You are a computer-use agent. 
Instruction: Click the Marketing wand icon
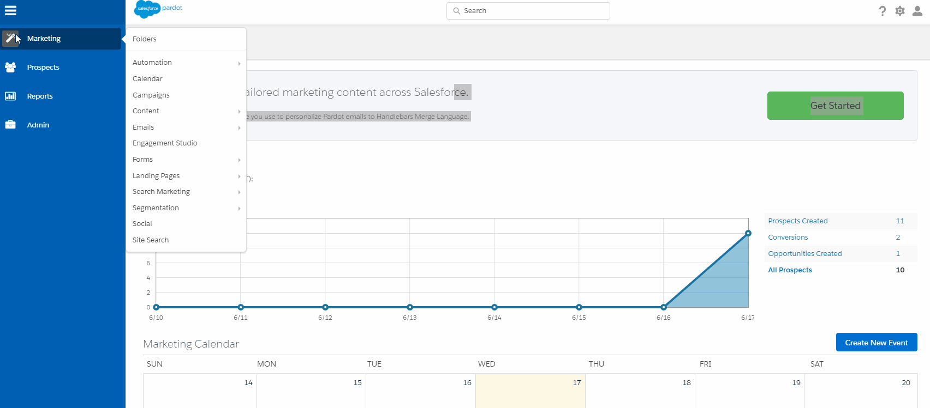point(10,38)
